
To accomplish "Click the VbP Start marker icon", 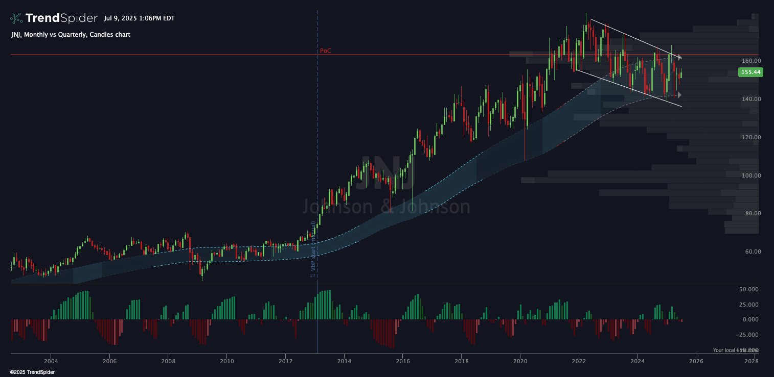I will (312, 275).
